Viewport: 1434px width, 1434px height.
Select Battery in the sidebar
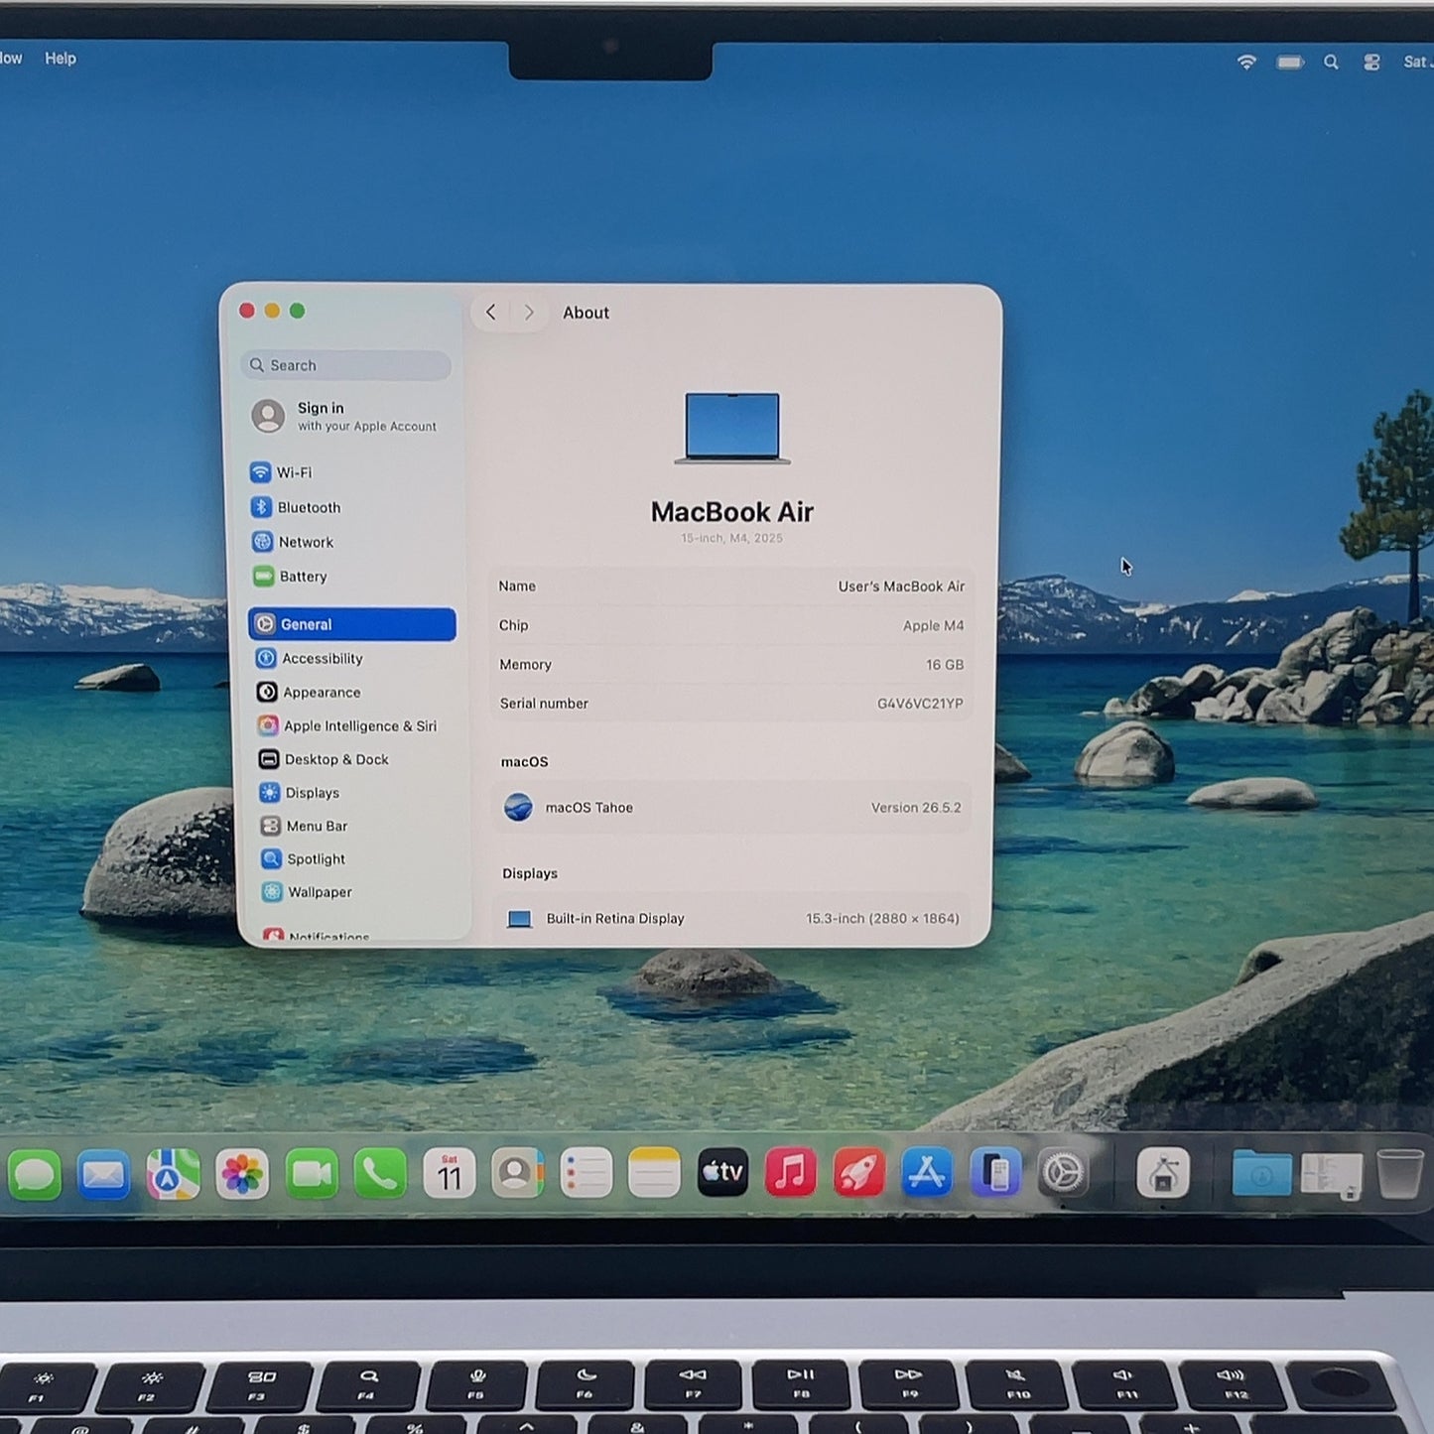(290, 577)
